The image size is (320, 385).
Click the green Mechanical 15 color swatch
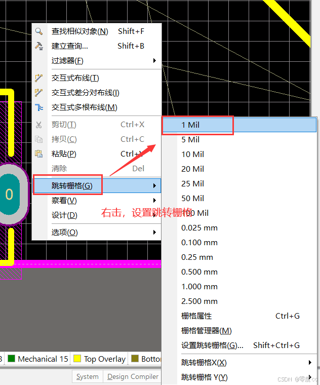(11, 359)
